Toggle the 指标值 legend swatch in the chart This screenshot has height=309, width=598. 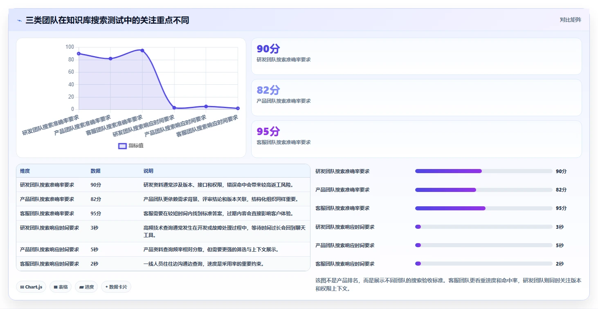[x=122, y=146]
